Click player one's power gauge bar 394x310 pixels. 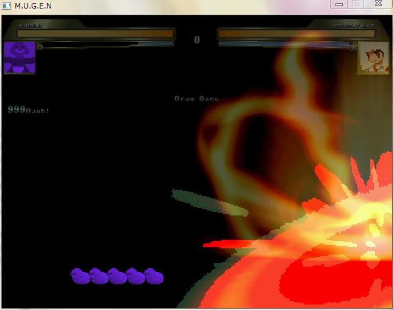coord(109,45)
